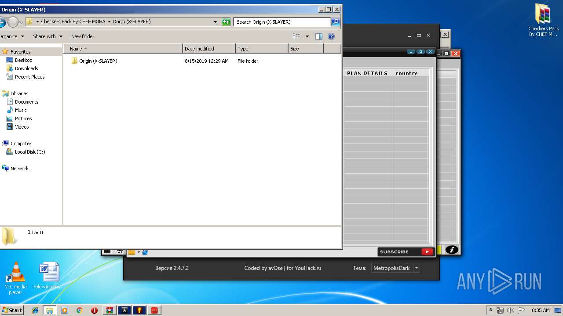Screen dimensions: 563x316
Task: Click the Opera taskbar icon
Action: [x=94, y=310]
